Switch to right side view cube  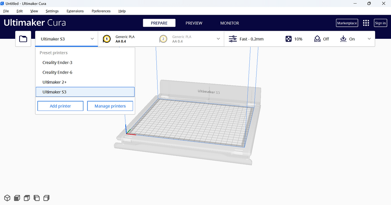(x=46, y=198)
